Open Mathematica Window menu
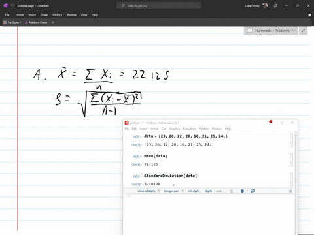This screenshot has width=314, height=235. (x=217, y=129)
